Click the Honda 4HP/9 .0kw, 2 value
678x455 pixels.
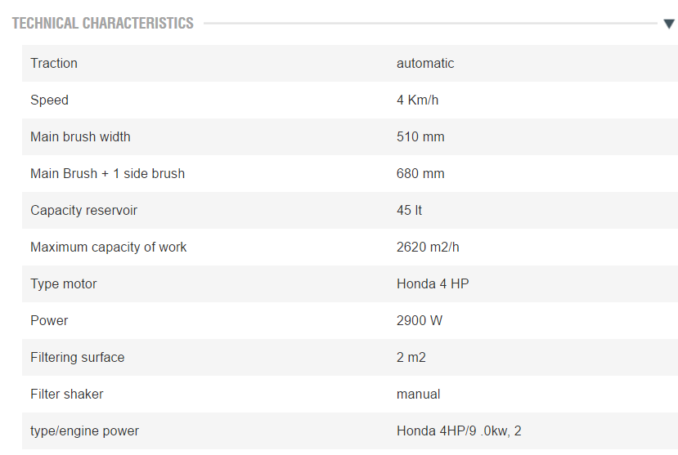tap(459, 431)
